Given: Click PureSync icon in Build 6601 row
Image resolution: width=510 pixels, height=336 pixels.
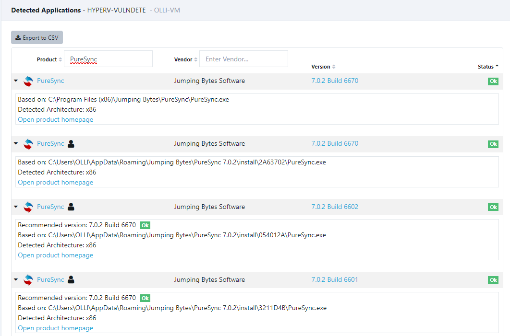Looking at the screenshot, I should coord(28,280).
